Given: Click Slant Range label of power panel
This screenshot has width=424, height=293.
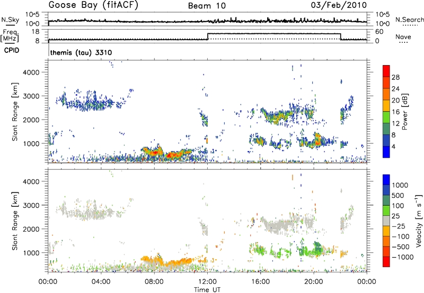Looking at the screenshot, I should (15, 112).
